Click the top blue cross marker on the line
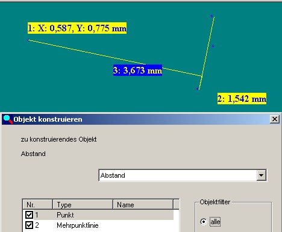The width and height of the screenshot is (282, 232). pyautogui.click(x=211, y=16)
